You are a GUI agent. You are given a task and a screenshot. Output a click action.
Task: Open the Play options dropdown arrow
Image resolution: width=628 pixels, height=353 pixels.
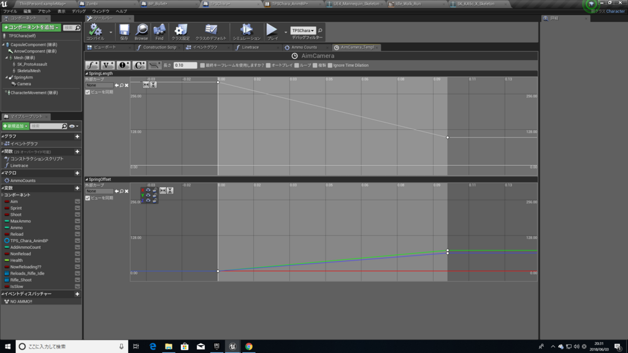(x=286, y=32)
